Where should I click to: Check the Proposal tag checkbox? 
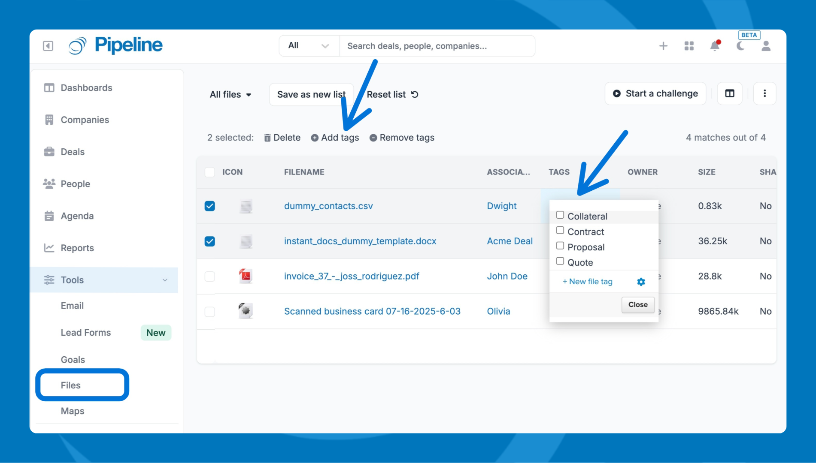pos(560,246)
